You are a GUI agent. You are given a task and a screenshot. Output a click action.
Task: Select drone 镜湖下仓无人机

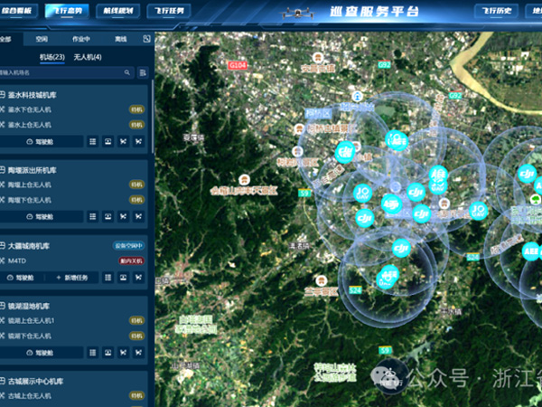pyautogui.click(x=30, y=336)
